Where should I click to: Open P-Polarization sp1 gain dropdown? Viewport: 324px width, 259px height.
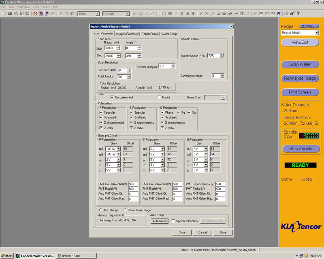point(118,149)
